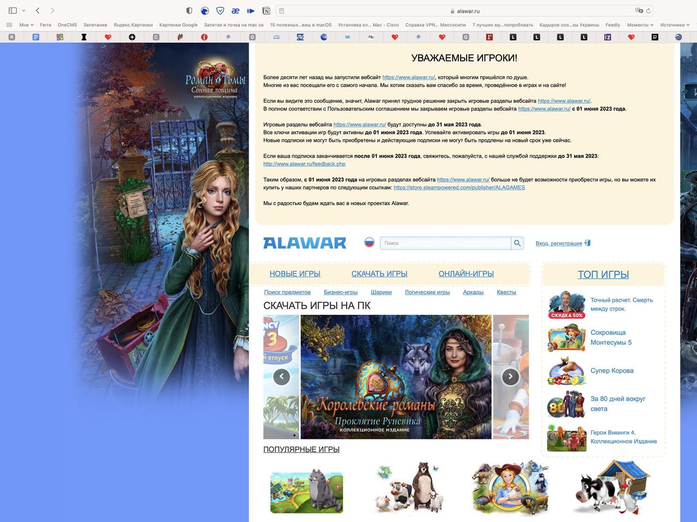Screen dimensions: 697x522
Task: Open the 'ОНЛАЙН-ИГРЫ' menu tab
Action: pyautogui.click(x=466, y=274)
